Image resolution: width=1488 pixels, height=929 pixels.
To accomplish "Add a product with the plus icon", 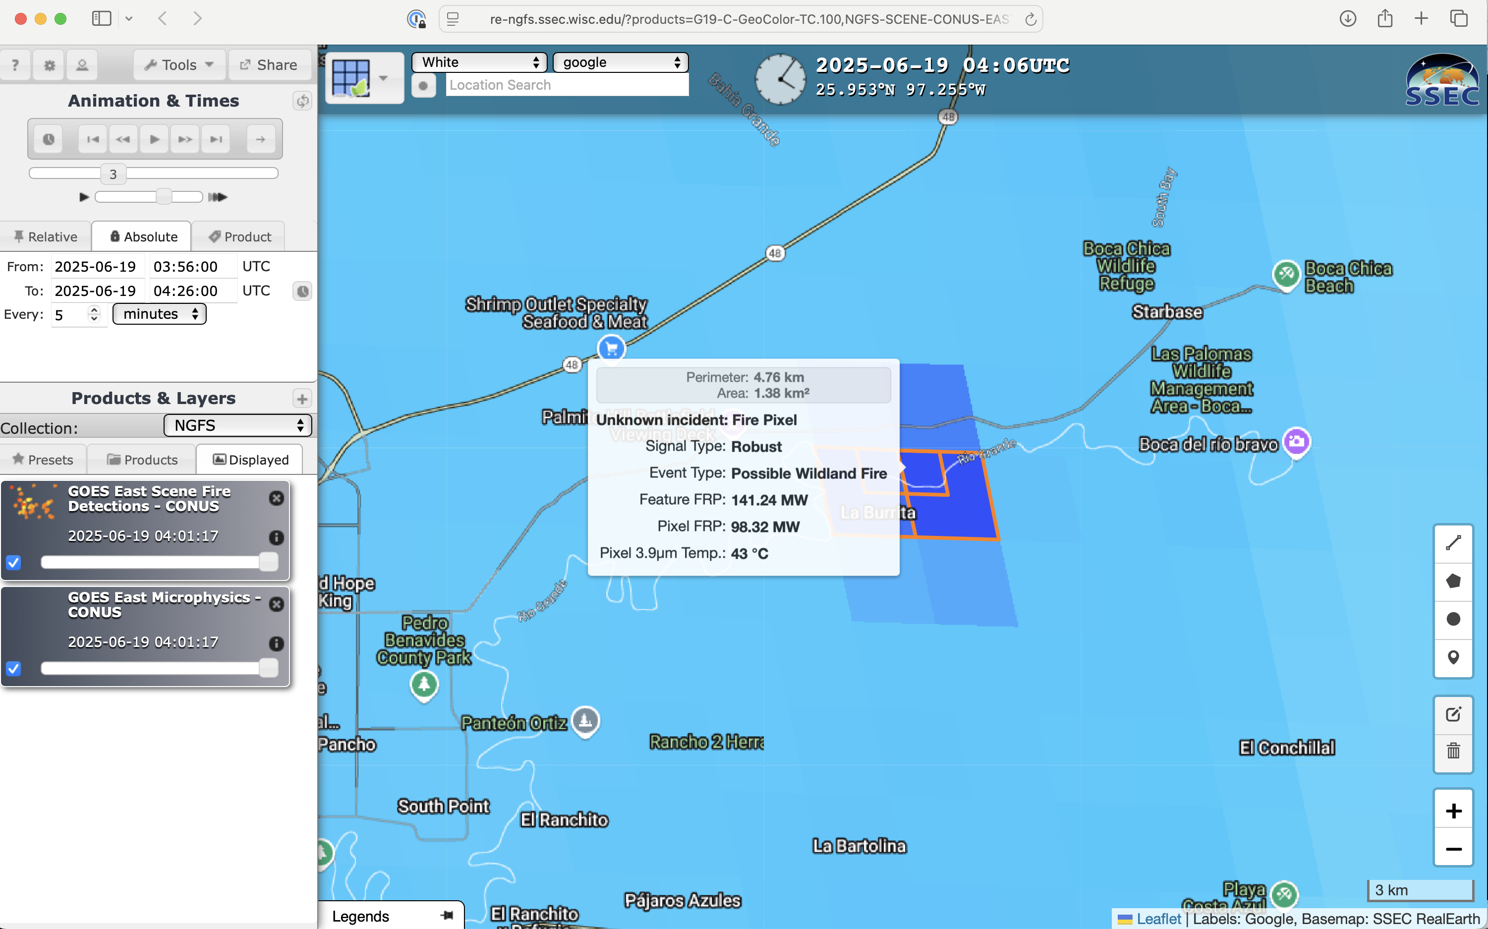I will [302, 398].
